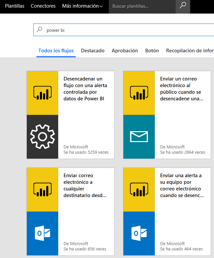Screen dimensions: 214x258
Task: Click envelope mail icon on 'Enviar un correo electrónico al público' card
Action: (139, 136)
